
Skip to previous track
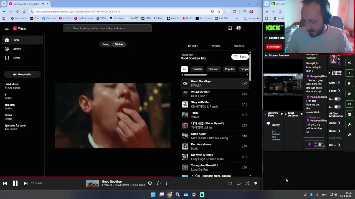(x=5, y=183)
